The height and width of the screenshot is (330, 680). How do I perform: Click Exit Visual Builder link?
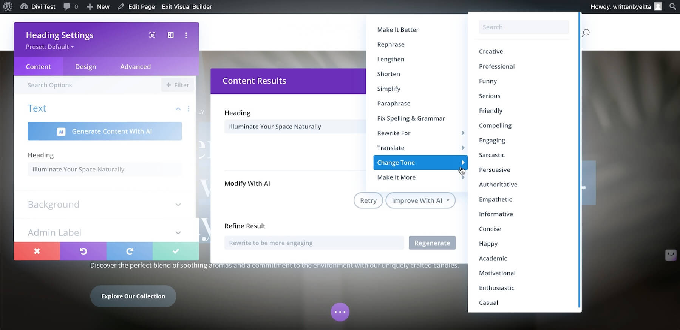(187, 6)
